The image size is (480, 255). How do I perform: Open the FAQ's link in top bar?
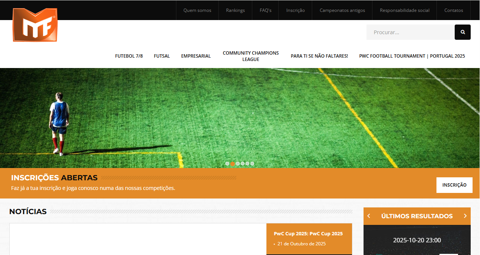point(265,10)
